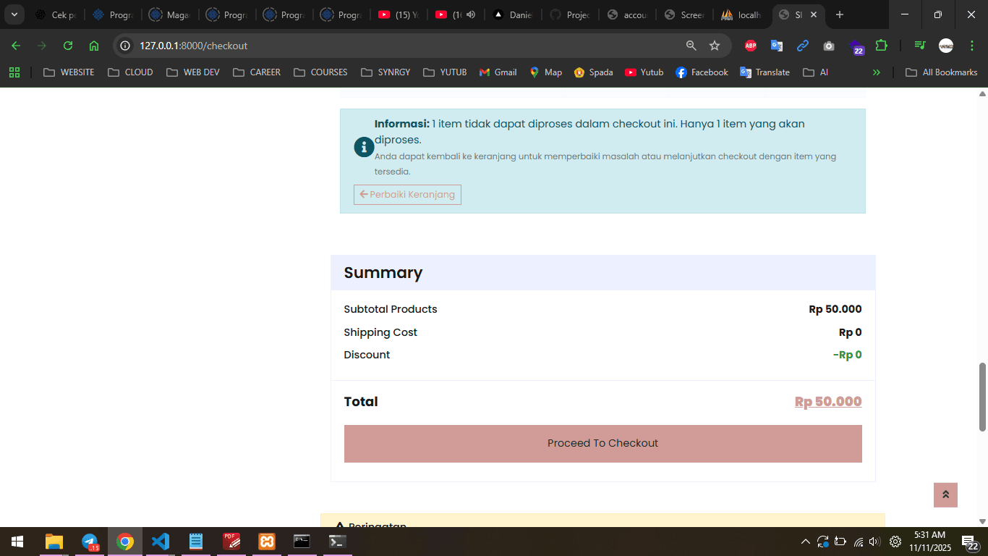
Task: Expand the bookmarks bar overflow chevron
Action: point(877,72)
